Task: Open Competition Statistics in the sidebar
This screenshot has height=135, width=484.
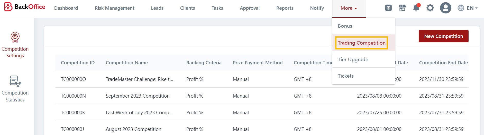Action: point(15,89)
